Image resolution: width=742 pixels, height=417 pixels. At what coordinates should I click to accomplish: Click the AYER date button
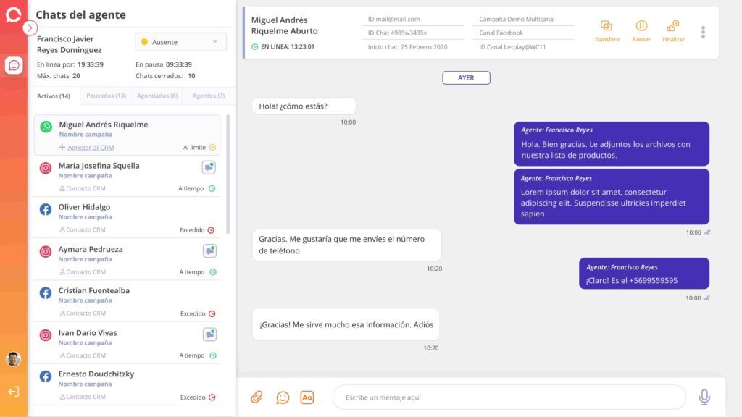[x=466, y=77]
